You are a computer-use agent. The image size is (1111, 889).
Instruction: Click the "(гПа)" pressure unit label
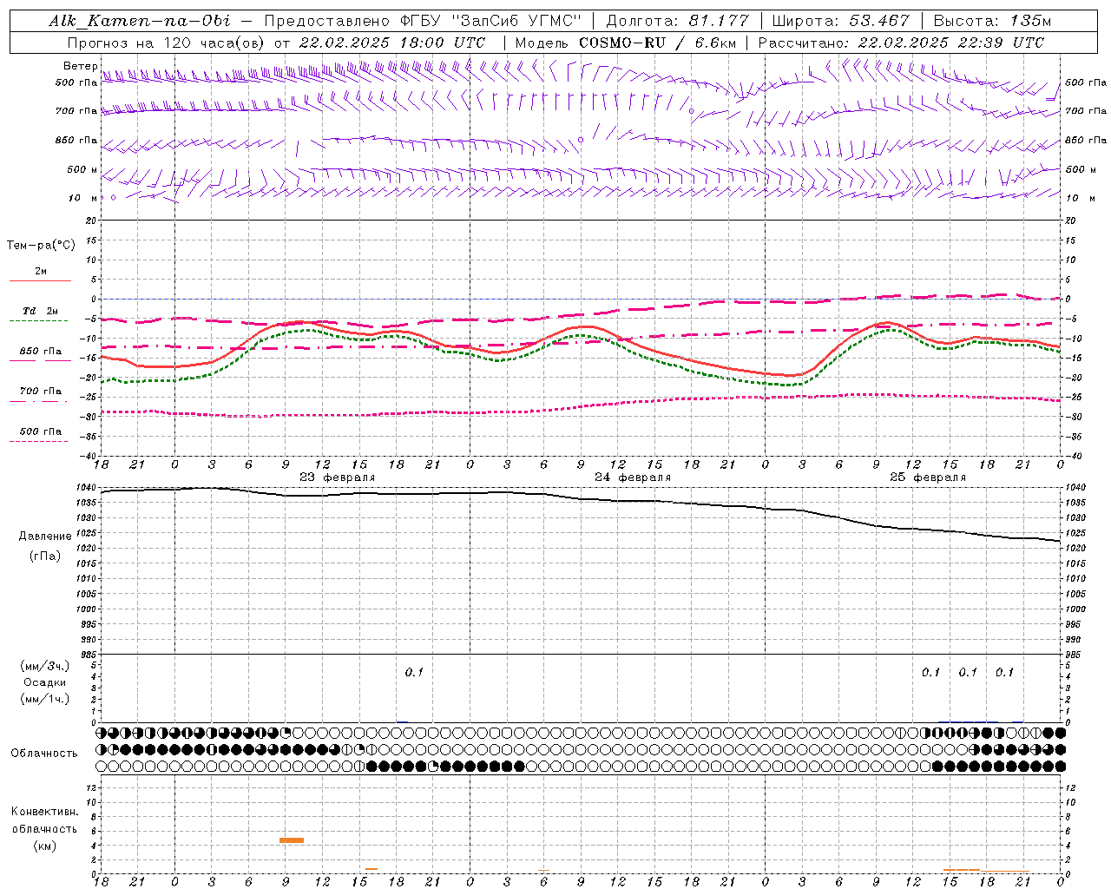45,556
